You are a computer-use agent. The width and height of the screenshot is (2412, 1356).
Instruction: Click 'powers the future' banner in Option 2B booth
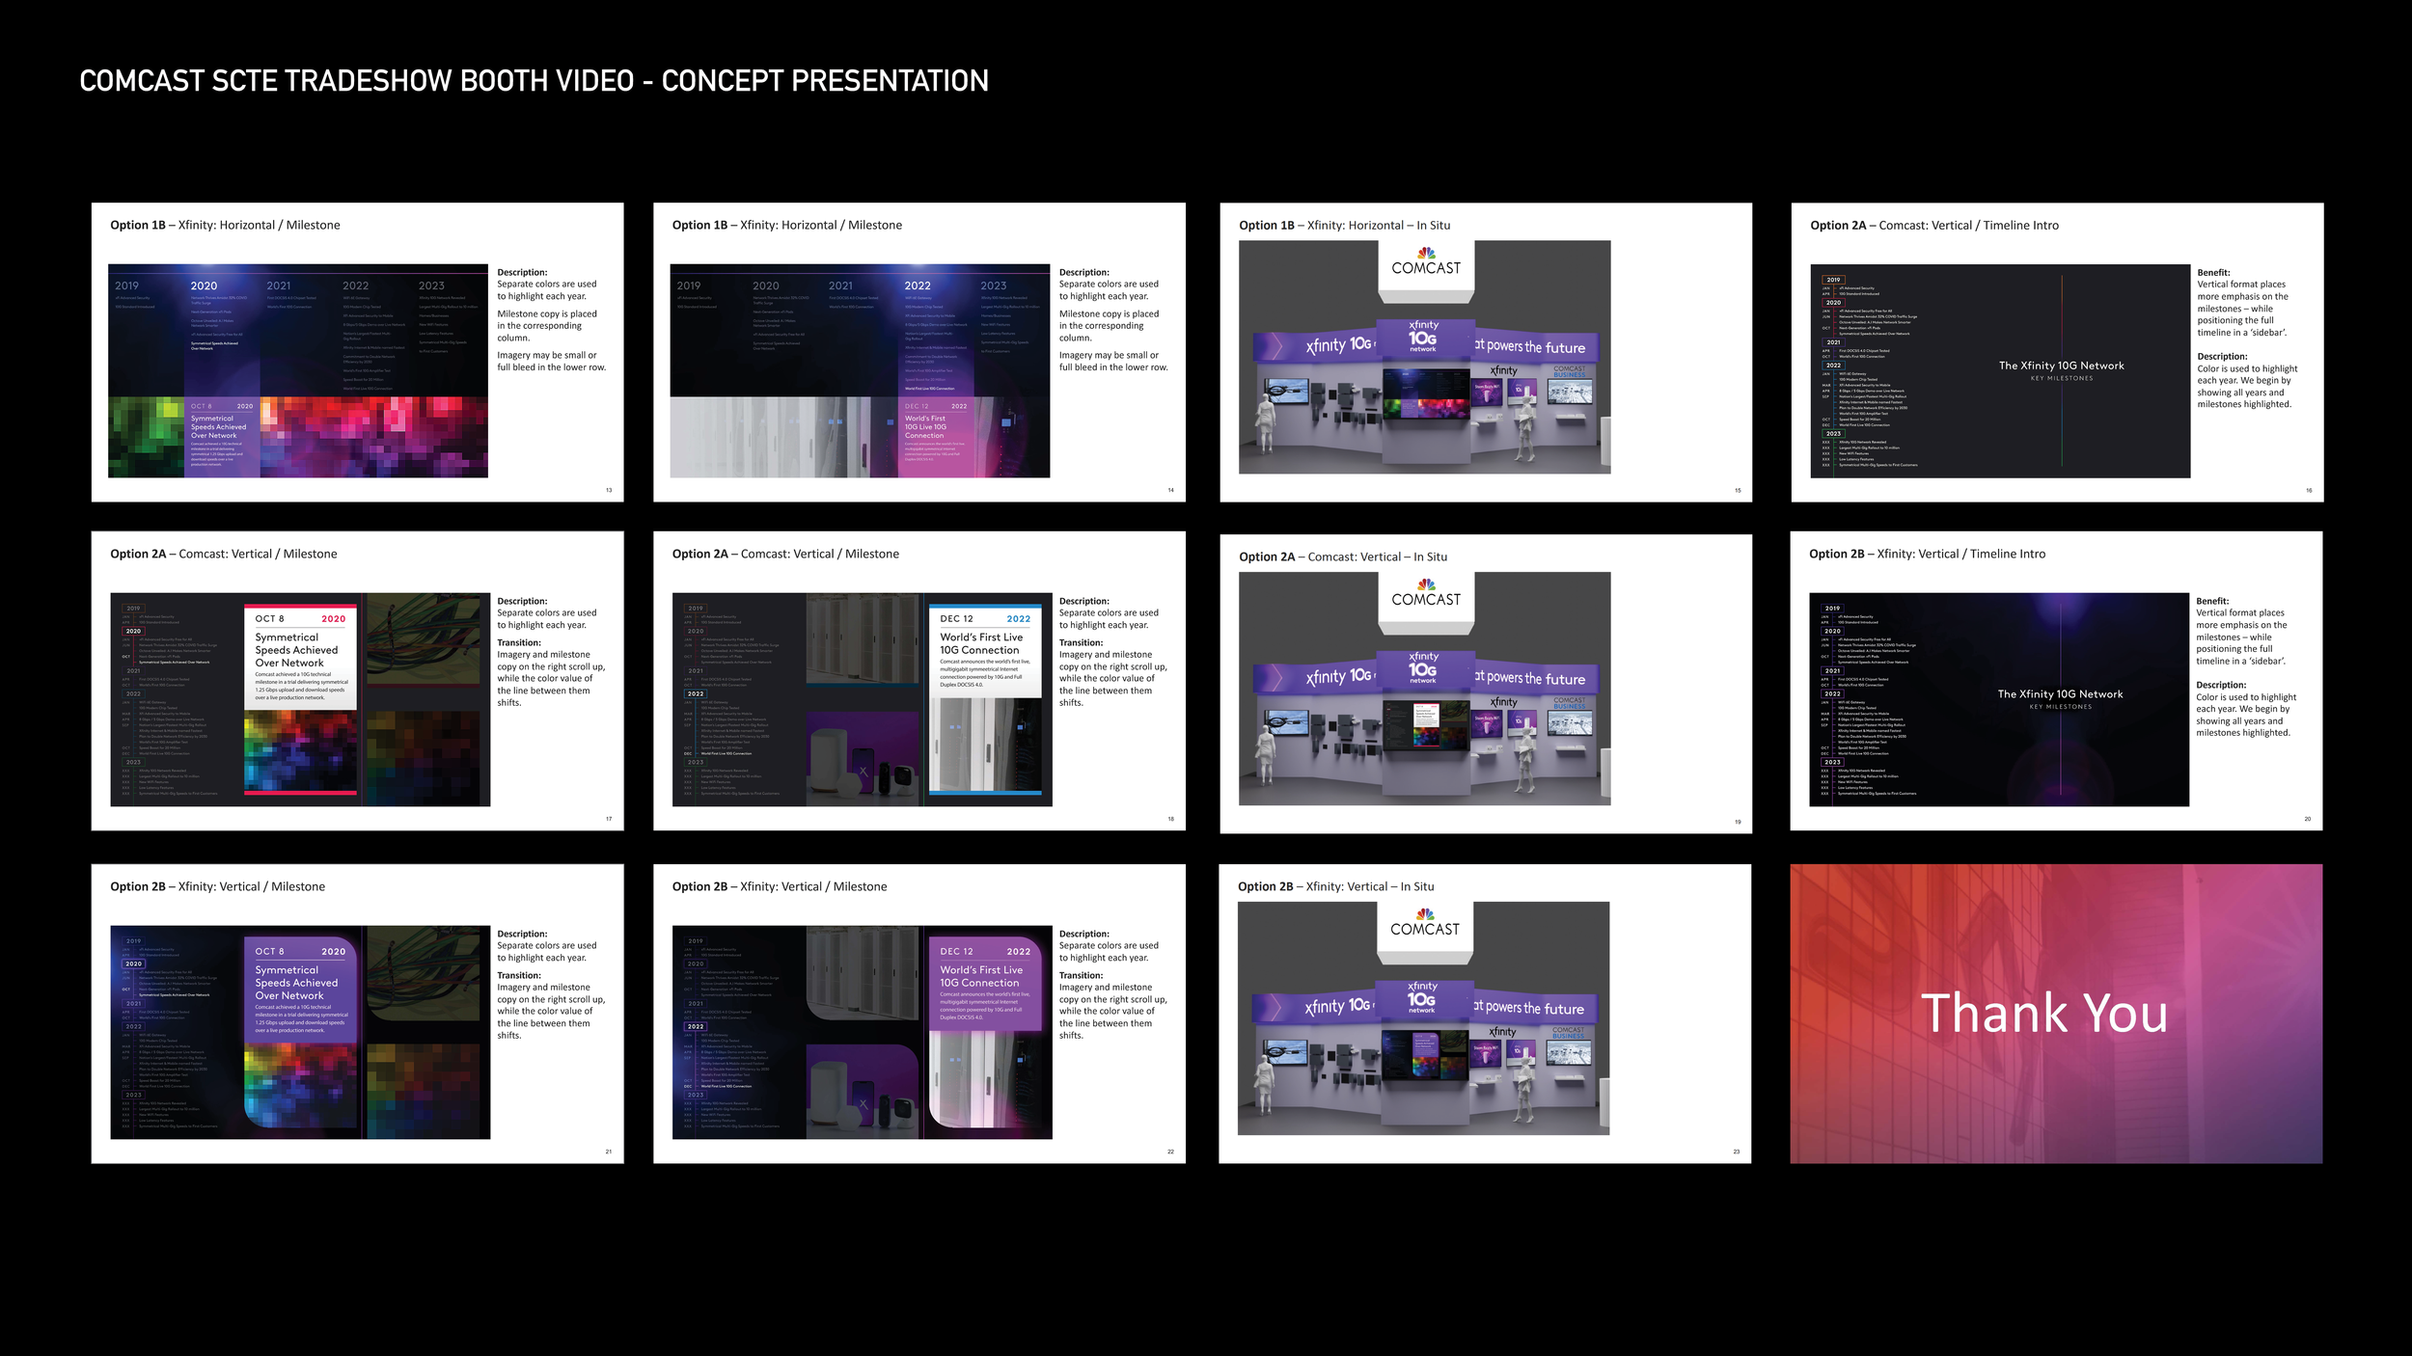click(1535, 1008)
